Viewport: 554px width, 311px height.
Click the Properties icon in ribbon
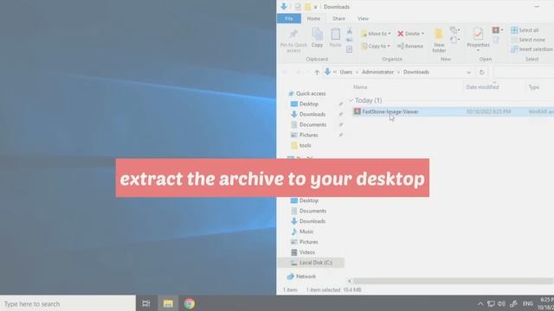click(x=478, y=35)
